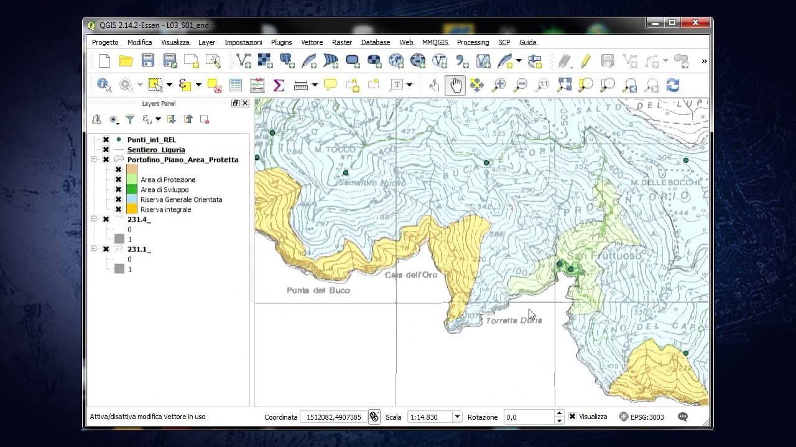Open the select features tool dropdown arrow
This screenshot has height=447, width=796.
coord(169,85)
